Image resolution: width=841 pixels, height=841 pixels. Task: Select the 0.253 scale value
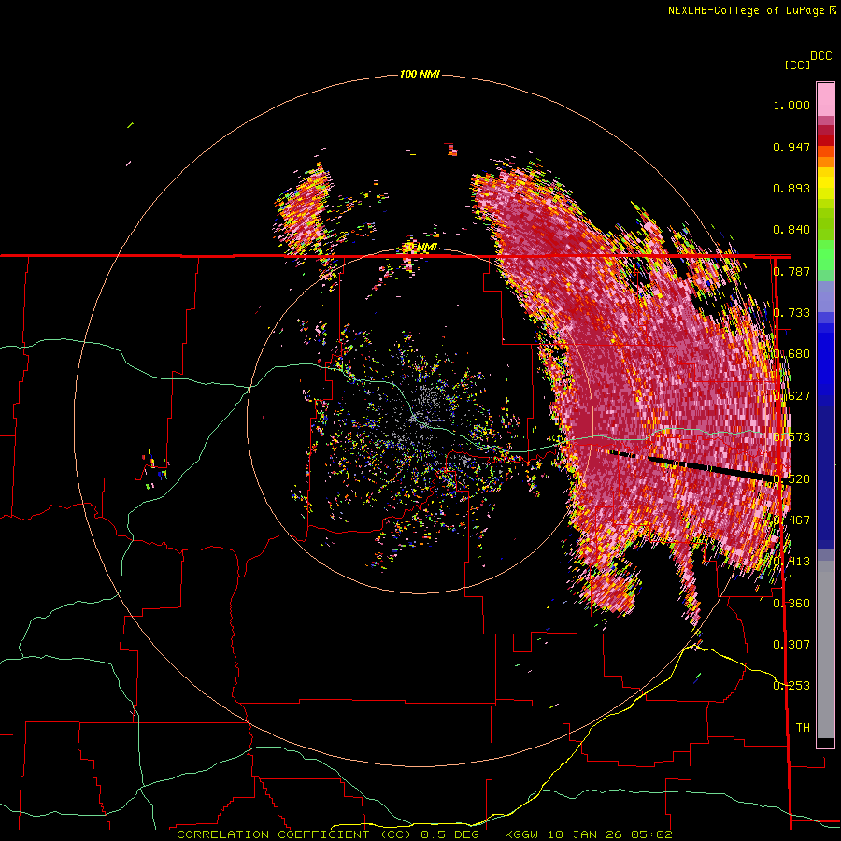(x=791, y=686)
